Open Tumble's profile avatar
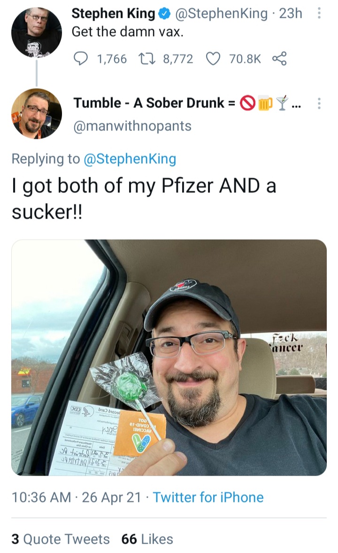Viewport: 338px width, 553px height. [37, 114]
